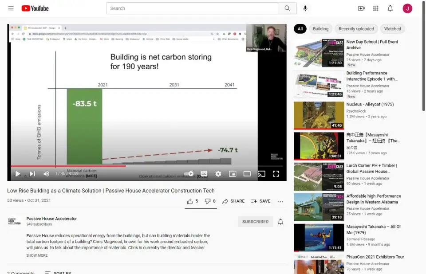
Task: Mute the video volume
Action: point(46,174)
